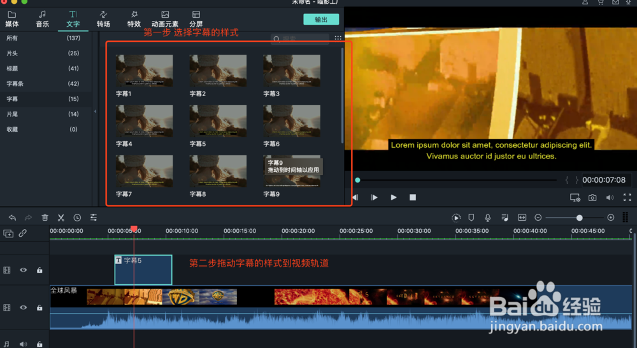Open the 特效 effects tab
Image resolution: width=637 pixels, height=348 pixels.
click(134, 19)
